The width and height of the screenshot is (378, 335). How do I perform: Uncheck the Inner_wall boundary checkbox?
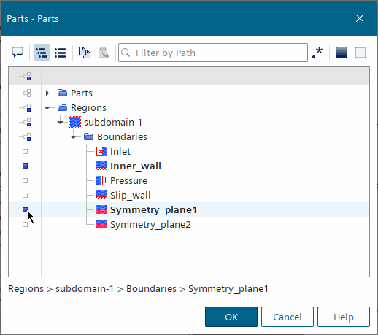coord(25,166)
